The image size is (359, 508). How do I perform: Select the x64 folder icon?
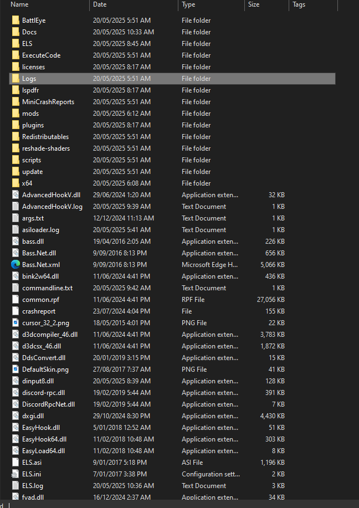[16, 184]
